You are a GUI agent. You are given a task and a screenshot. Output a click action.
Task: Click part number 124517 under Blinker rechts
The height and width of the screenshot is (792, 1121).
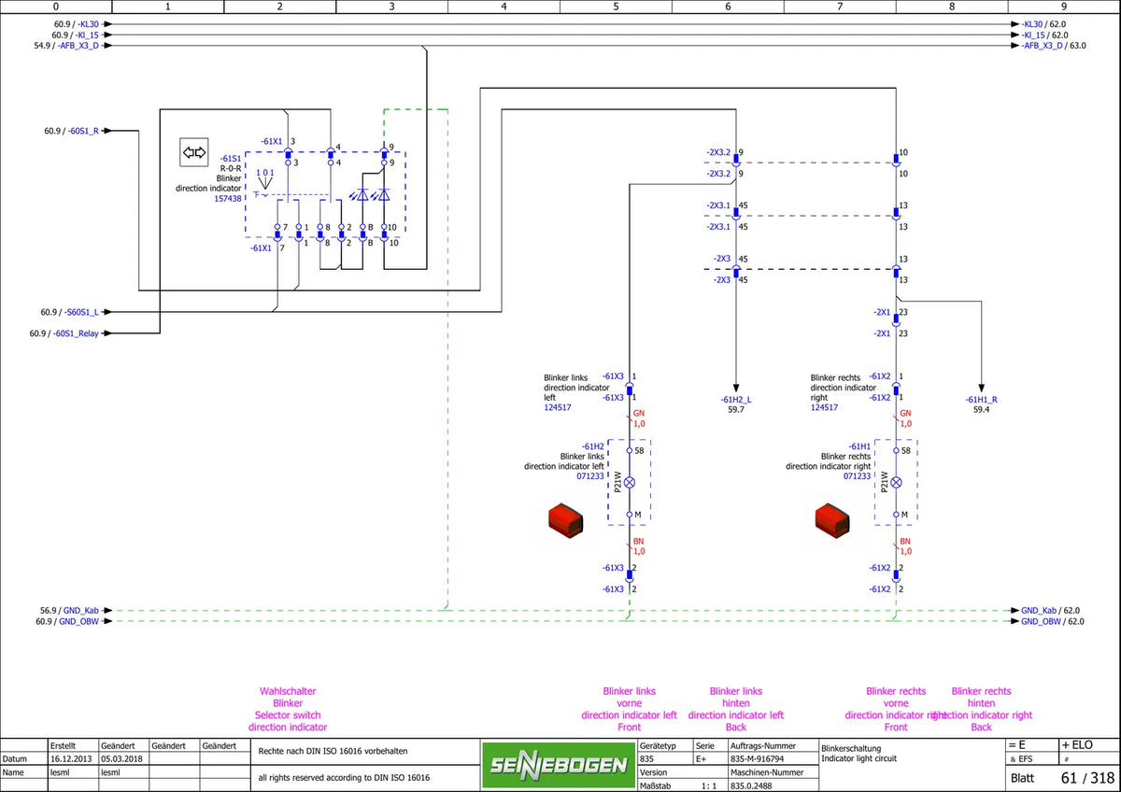coord(825,407)
